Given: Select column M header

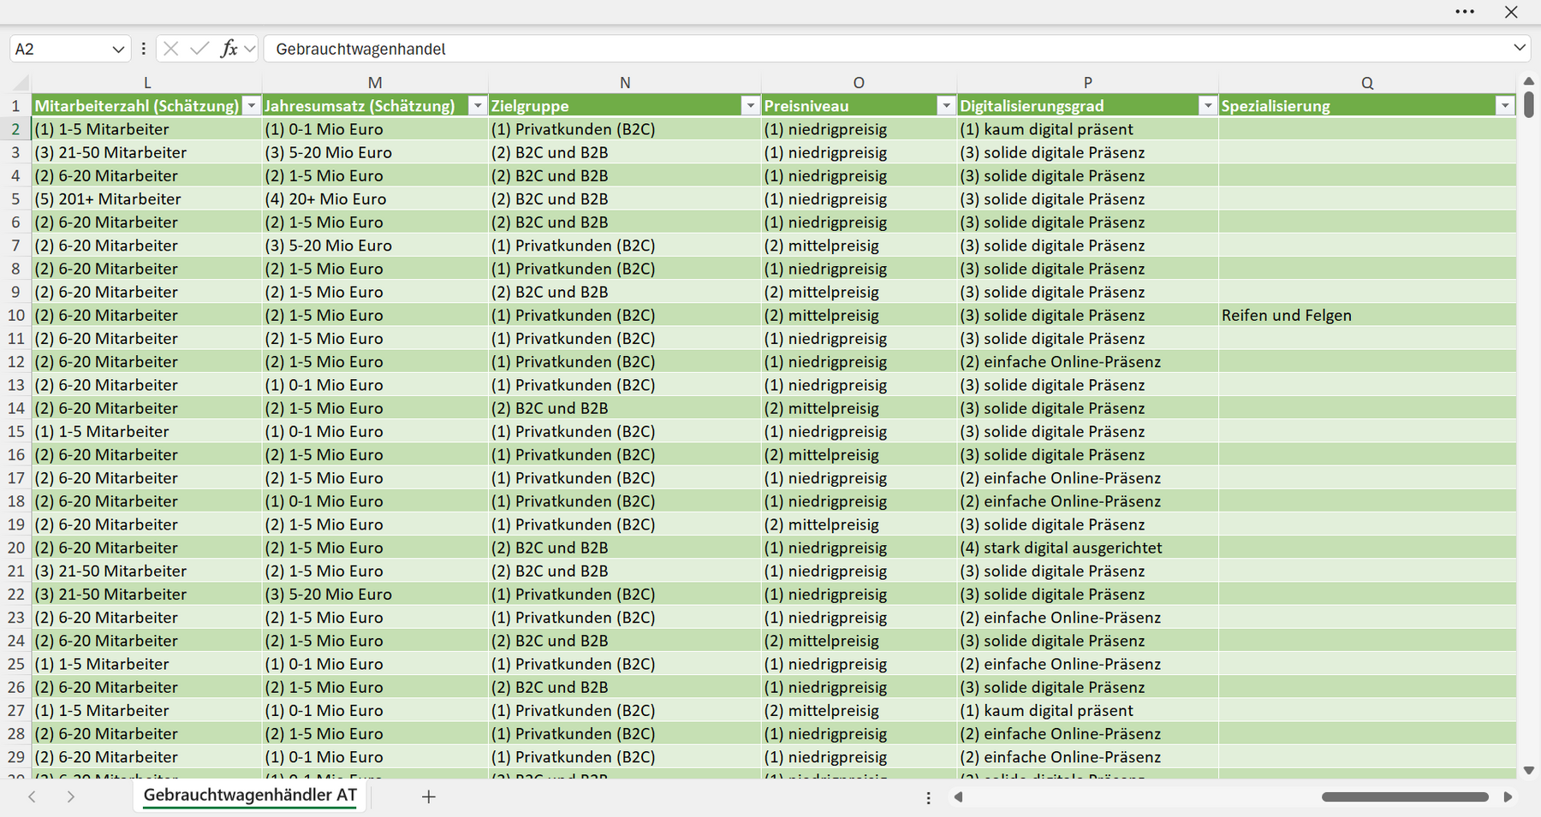Looking at the screenshot, I should click(375, 83).
